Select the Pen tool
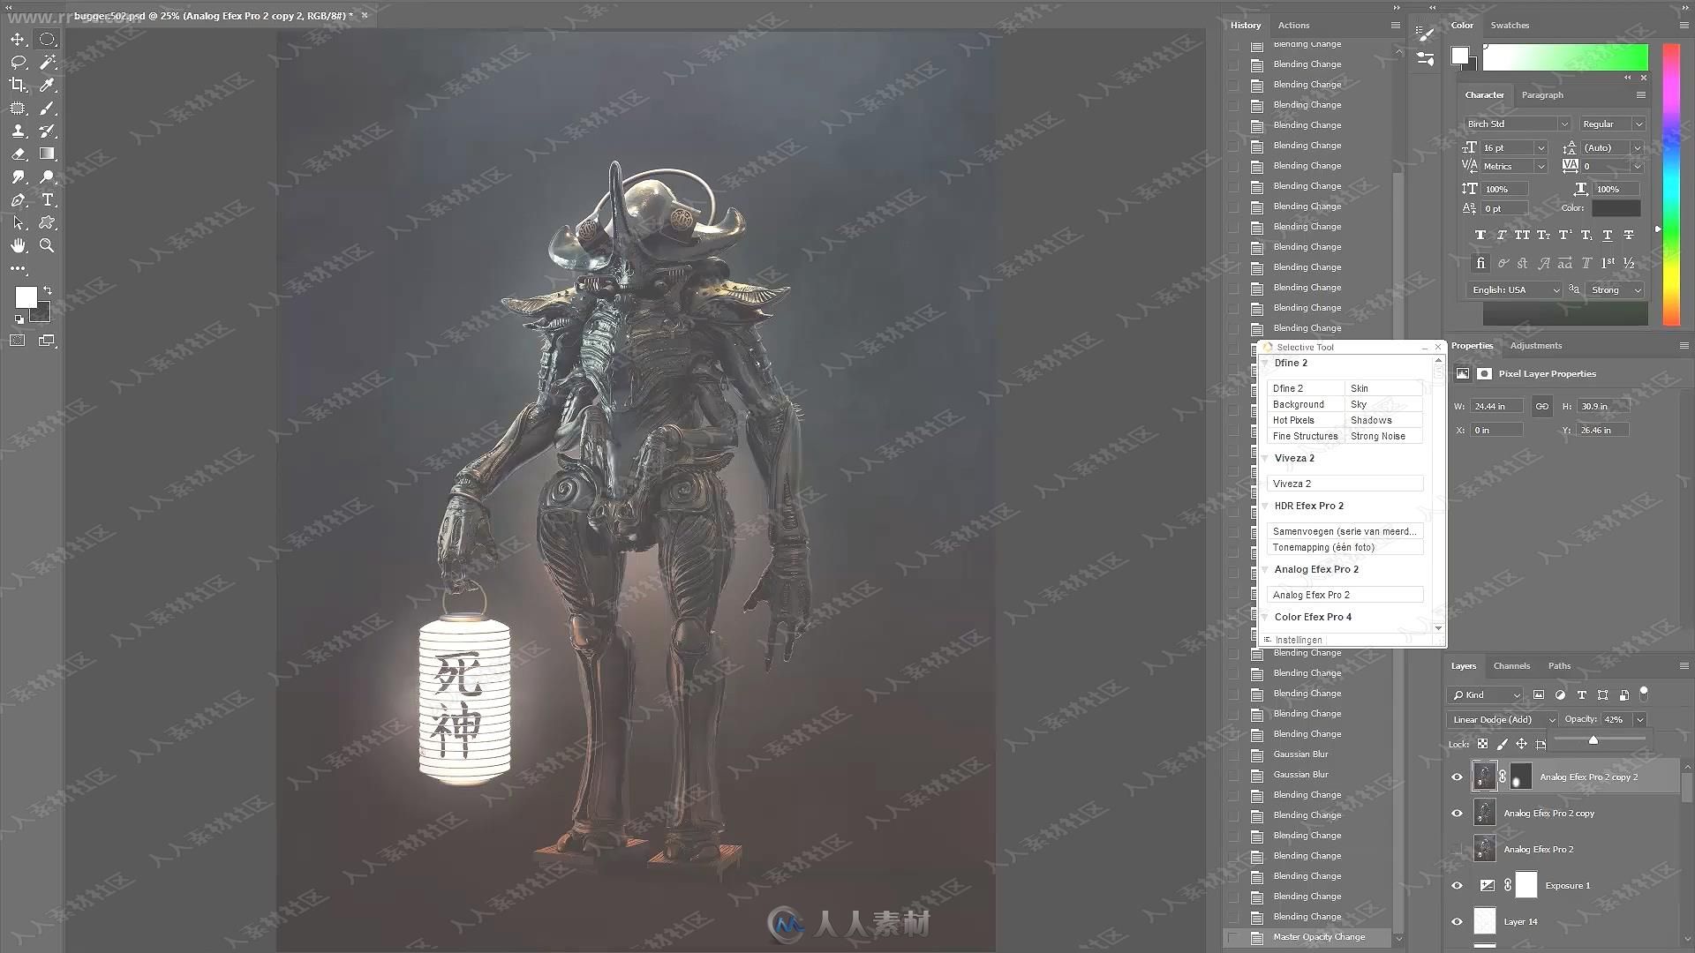 pyautogui.click(x=18, y=200)
